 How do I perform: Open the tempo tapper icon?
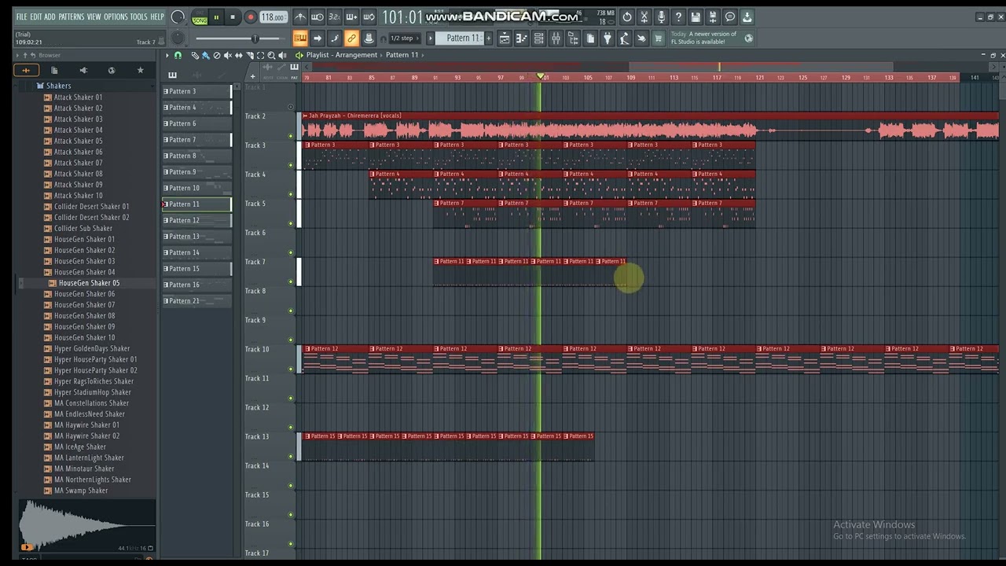(625, 38)
